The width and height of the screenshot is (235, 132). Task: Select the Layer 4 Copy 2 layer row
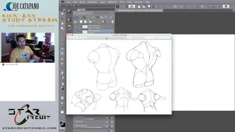(x=98, y=27)
